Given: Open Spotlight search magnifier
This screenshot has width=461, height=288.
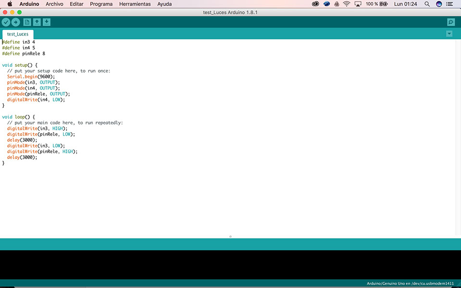Looking at the screenshot, I should [x=427, y=4].
